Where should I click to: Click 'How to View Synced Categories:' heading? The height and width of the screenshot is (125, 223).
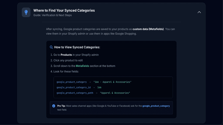point(77,47)
